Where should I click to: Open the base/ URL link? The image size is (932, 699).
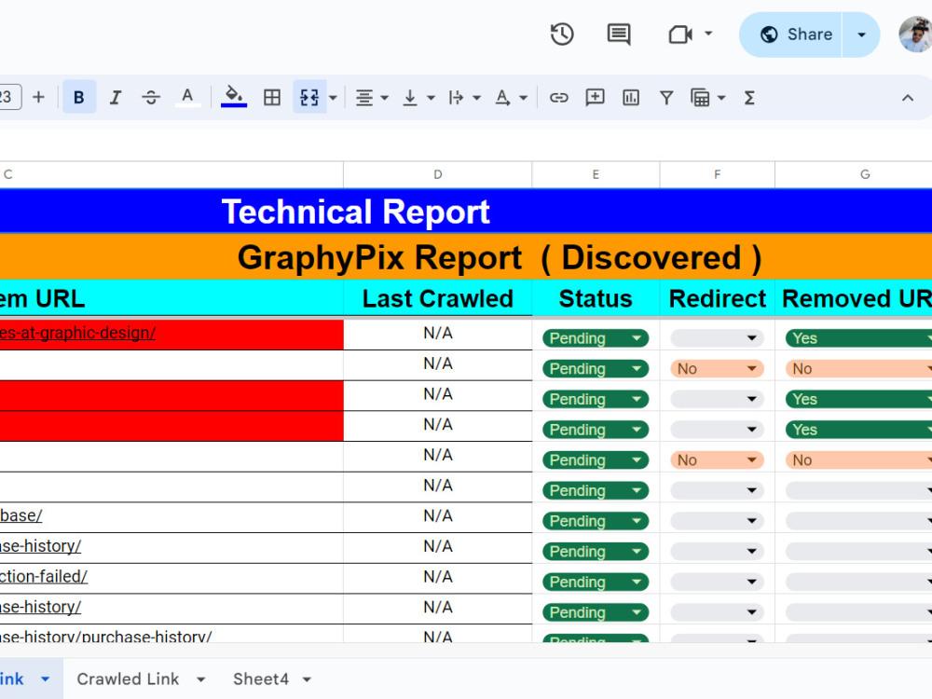pyautogui.click(x=21, y=515)
